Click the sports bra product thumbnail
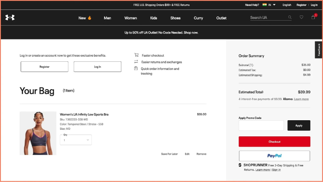Screen dimensions: 323x182 38,133
